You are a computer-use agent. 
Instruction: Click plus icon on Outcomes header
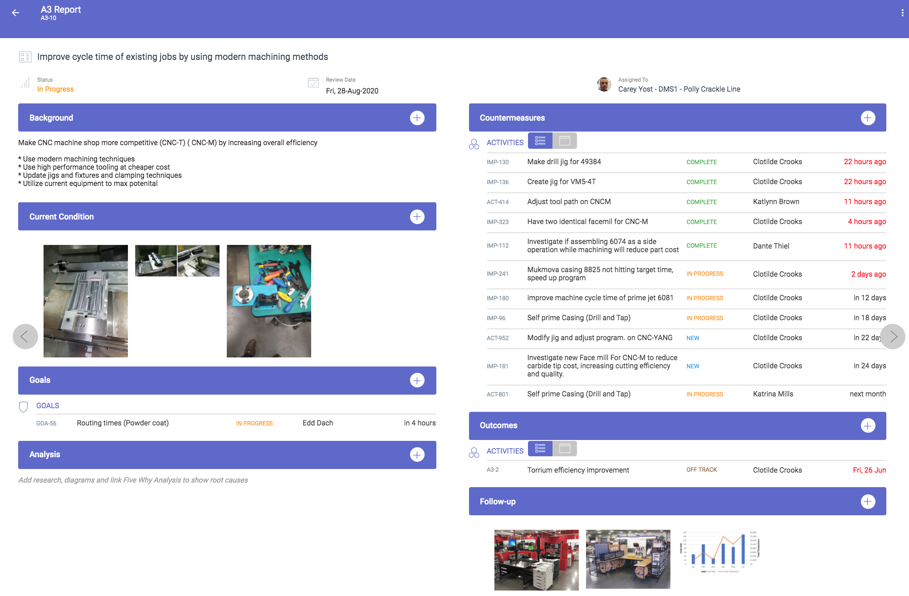868,425
